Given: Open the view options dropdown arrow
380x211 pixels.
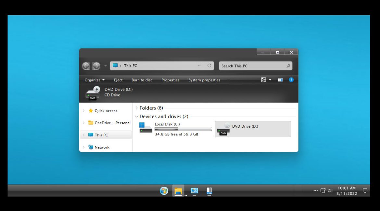Looking at the screenshot, I should point(270,80).
